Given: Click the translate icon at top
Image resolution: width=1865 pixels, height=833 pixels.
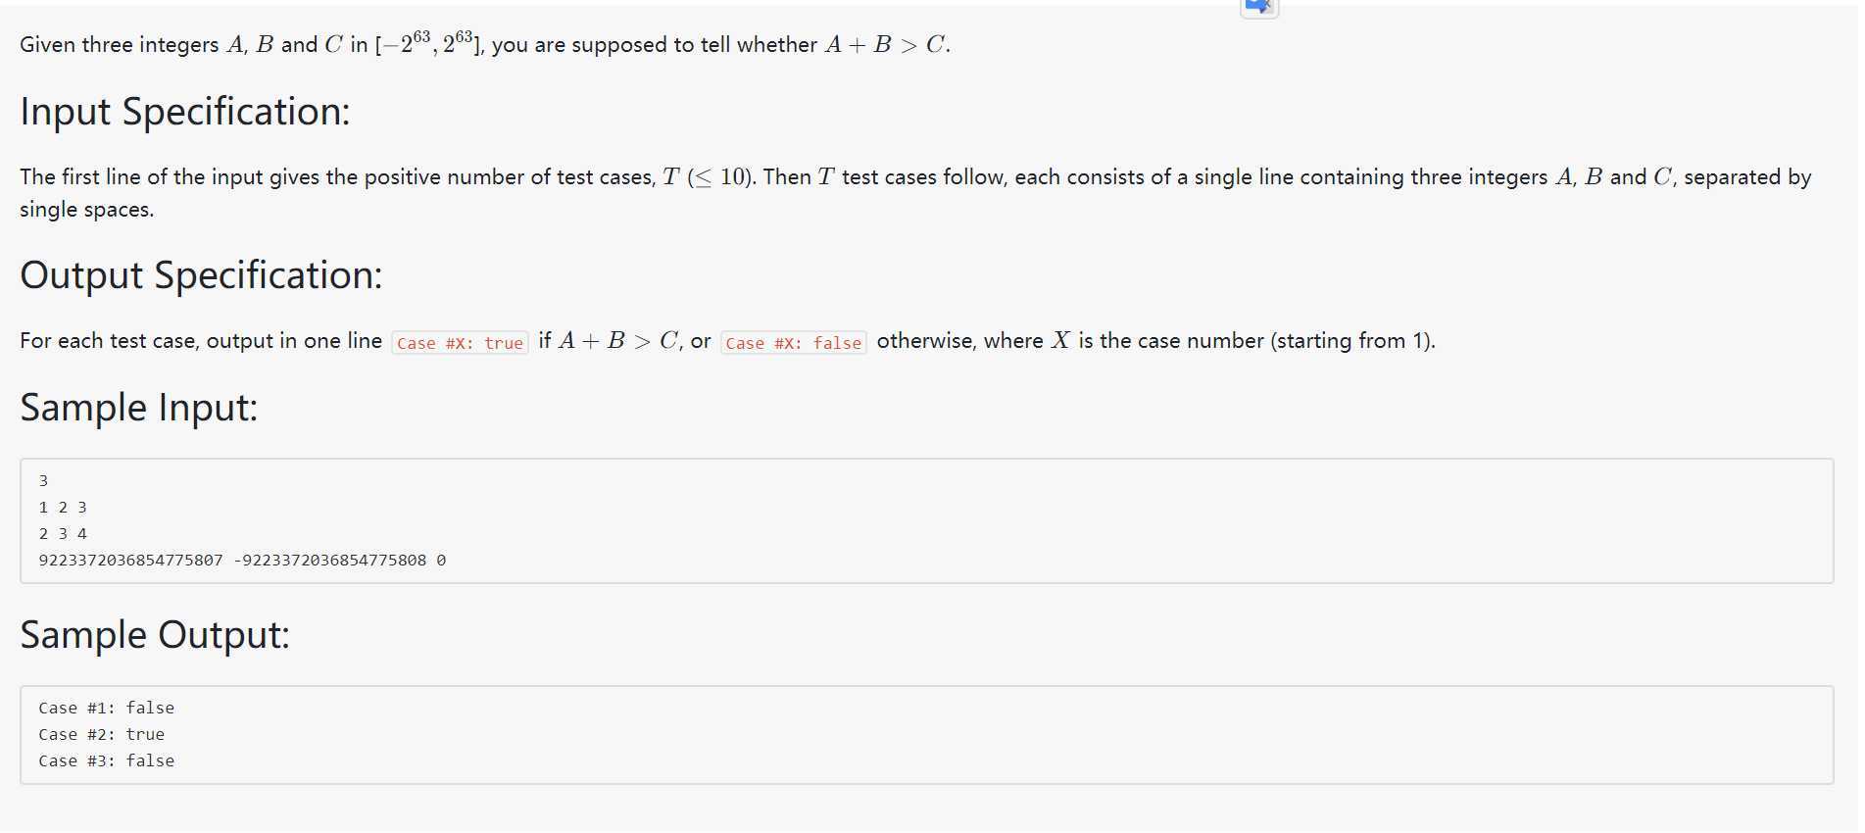Looking at the screenshot, I should click(1259, 8).
